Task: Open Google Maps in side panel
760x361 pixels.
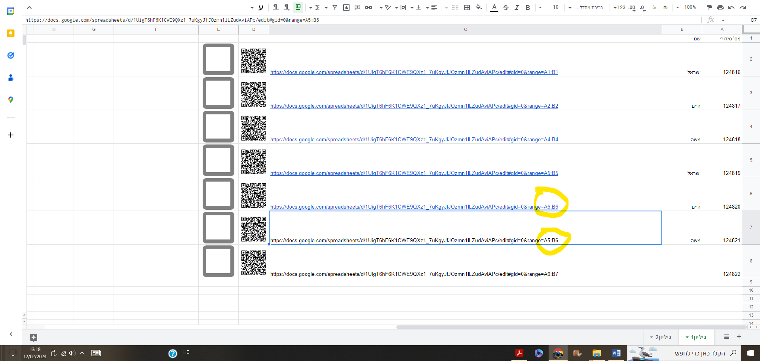Action: [x=11, y=100]
